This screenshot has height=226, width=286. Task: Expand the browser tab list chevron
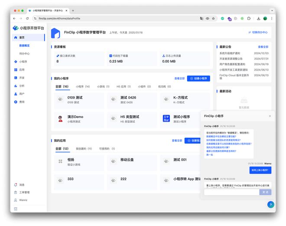pyautogui.click(x=272, y=10)
